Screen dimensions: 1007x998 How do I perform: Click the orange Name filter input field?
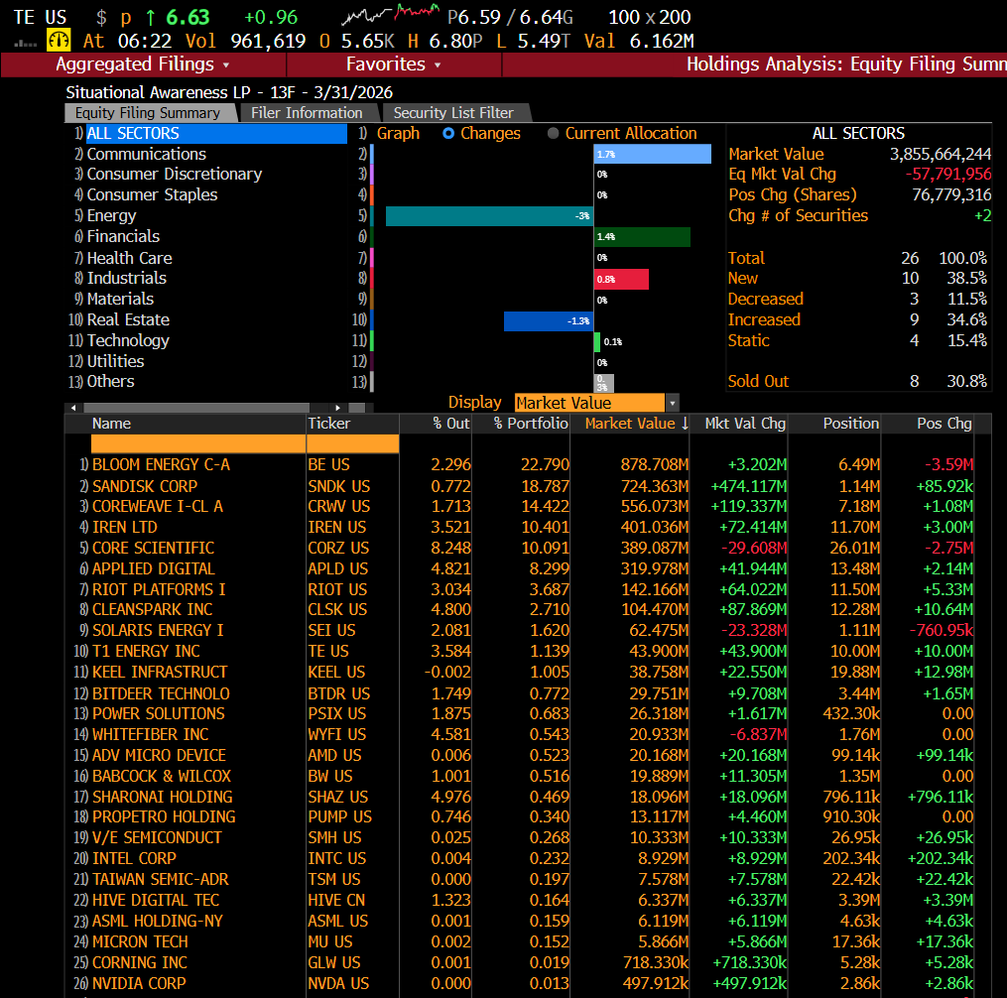[198, 443]
